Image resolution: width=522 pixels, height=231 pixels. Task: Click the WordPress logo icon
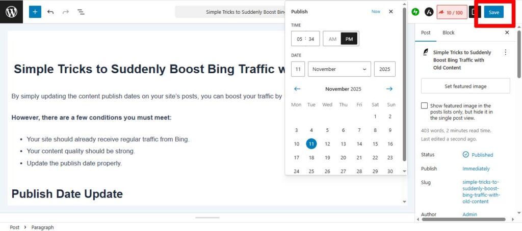(x=11, y=12)
